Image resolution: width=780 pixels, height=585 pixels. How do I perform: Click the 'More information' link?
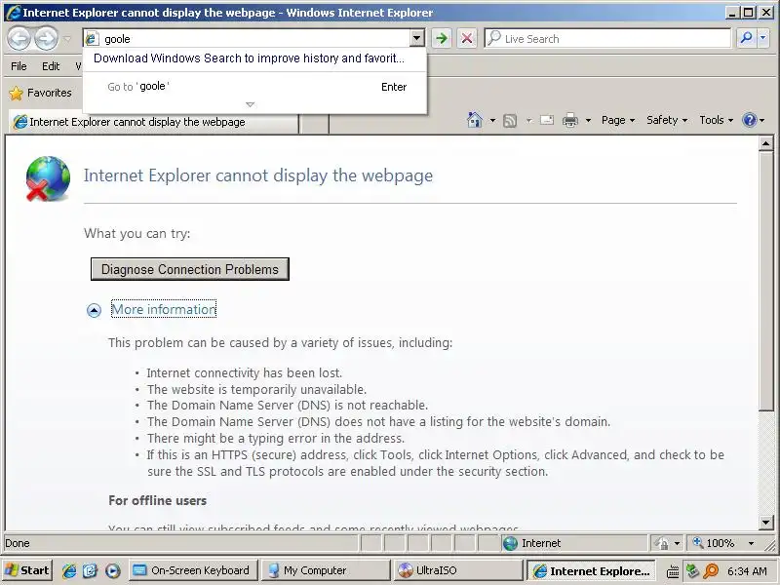pyautogui.click(x=164, y=309)
